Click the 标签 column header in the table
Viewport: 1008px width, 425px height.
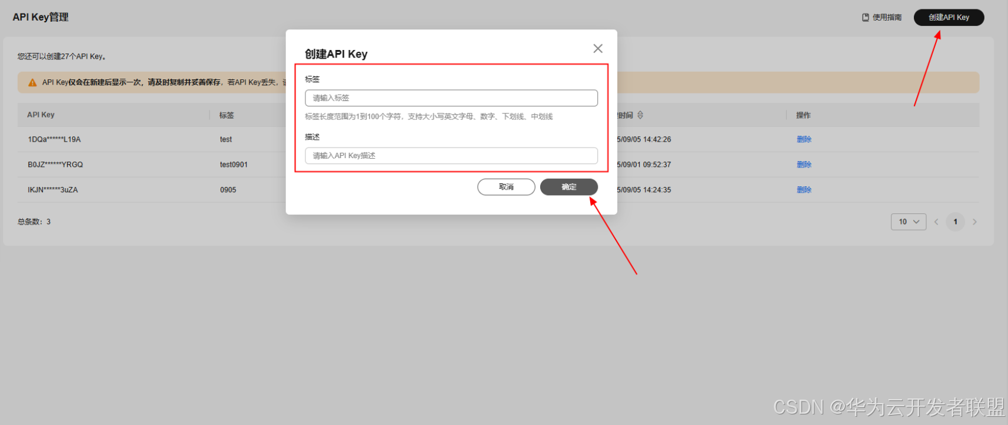pos(227,115)
